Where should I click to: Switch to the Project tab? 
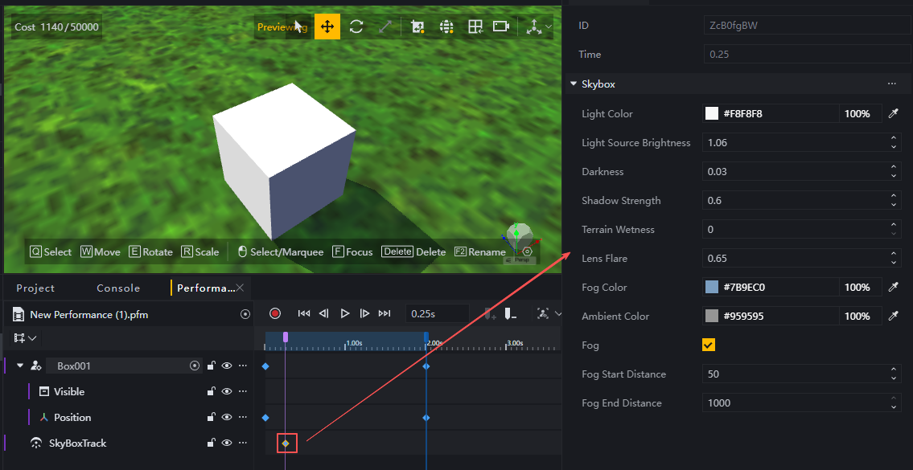(x=35, y=288)
